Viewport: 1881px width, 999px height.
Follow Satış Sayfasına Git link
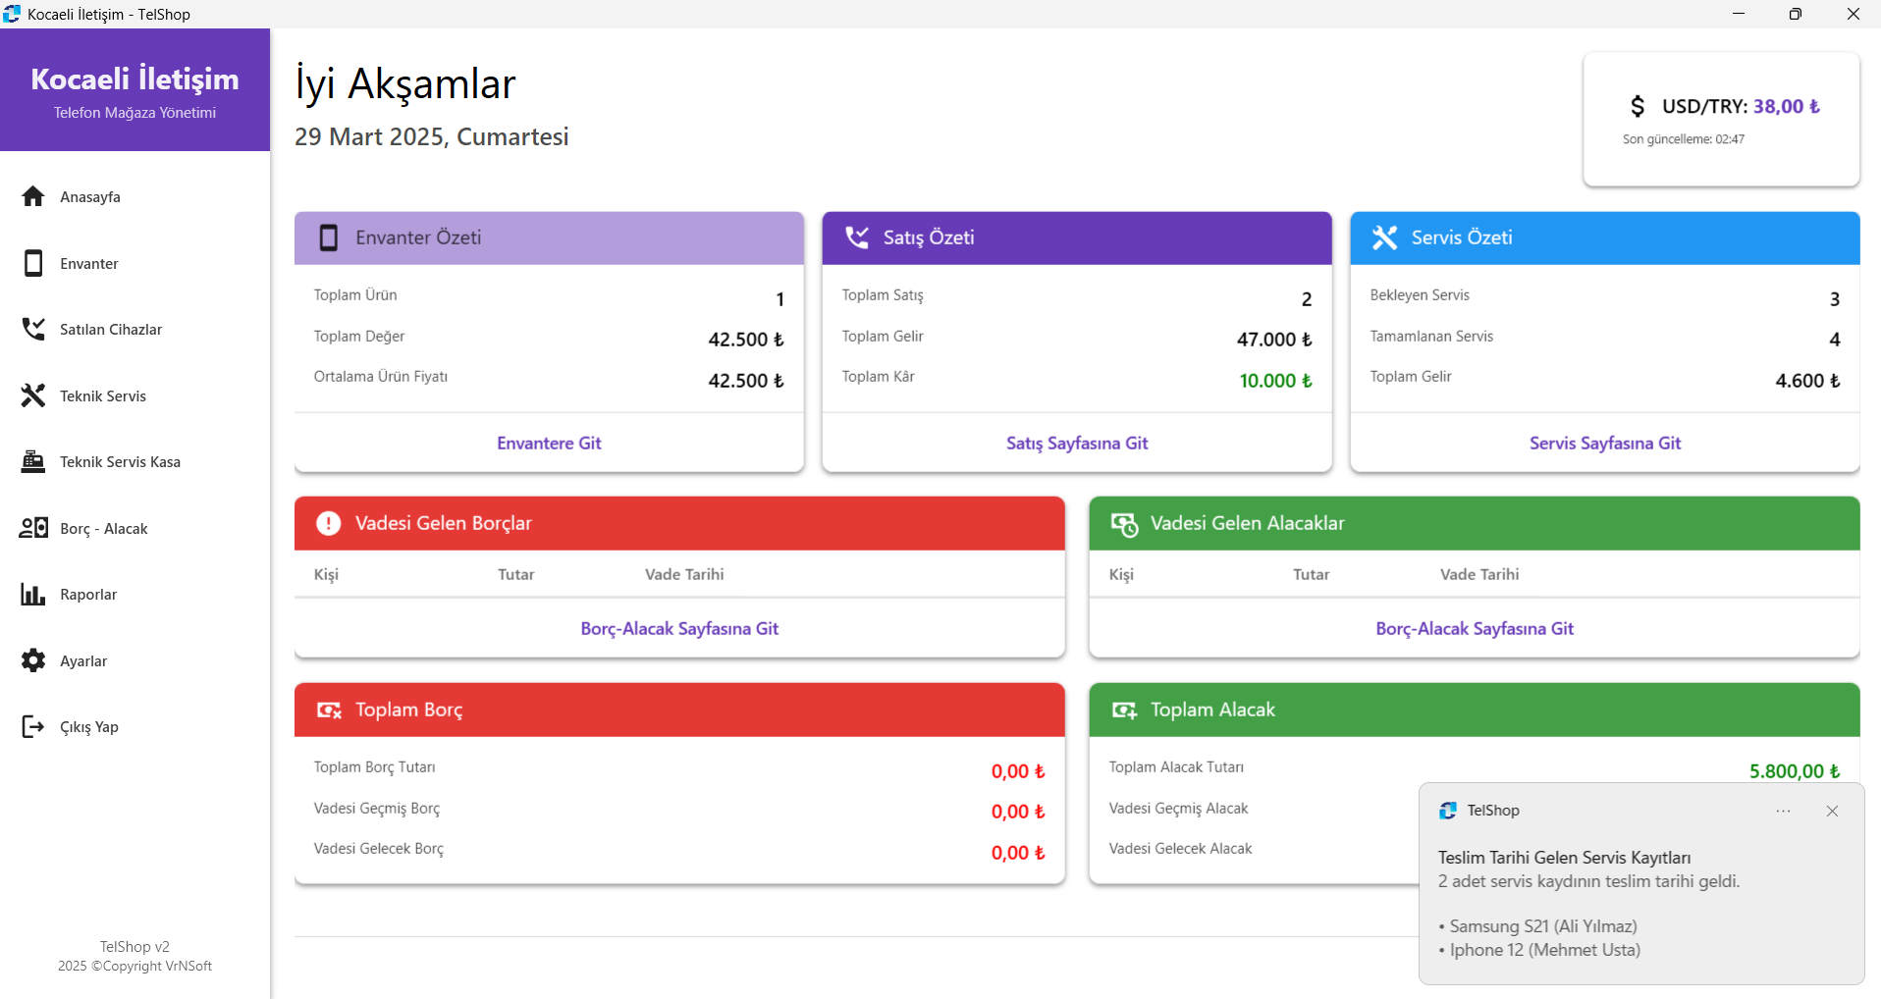click(1076, 443)
